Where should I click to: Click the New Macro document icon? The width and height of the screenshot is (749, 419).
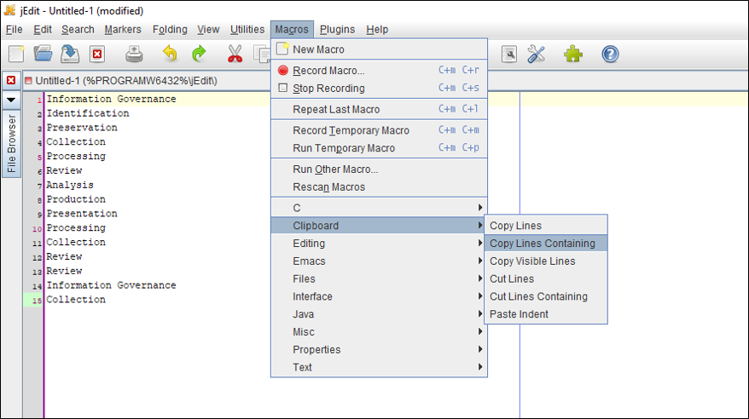[282, 49]
